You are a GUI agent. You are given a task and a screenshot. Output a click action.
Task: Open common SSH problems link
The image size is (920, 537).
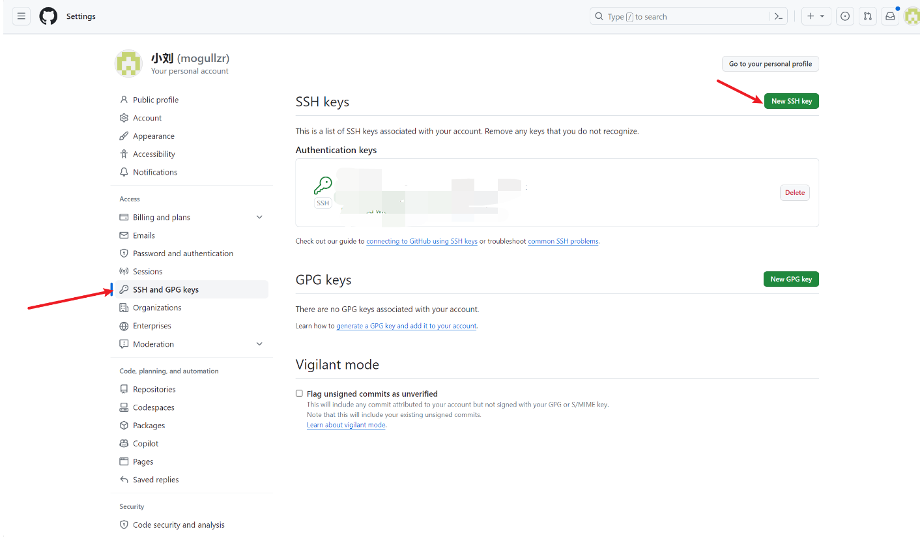[563, 241]
